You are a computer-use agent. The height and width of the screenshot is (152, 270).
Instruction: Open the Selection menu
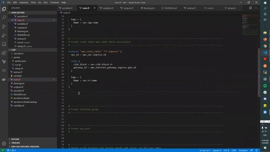(x=24, y=3)
